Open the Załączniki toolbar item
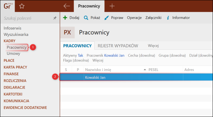213x117 pixels. [153, 18]
